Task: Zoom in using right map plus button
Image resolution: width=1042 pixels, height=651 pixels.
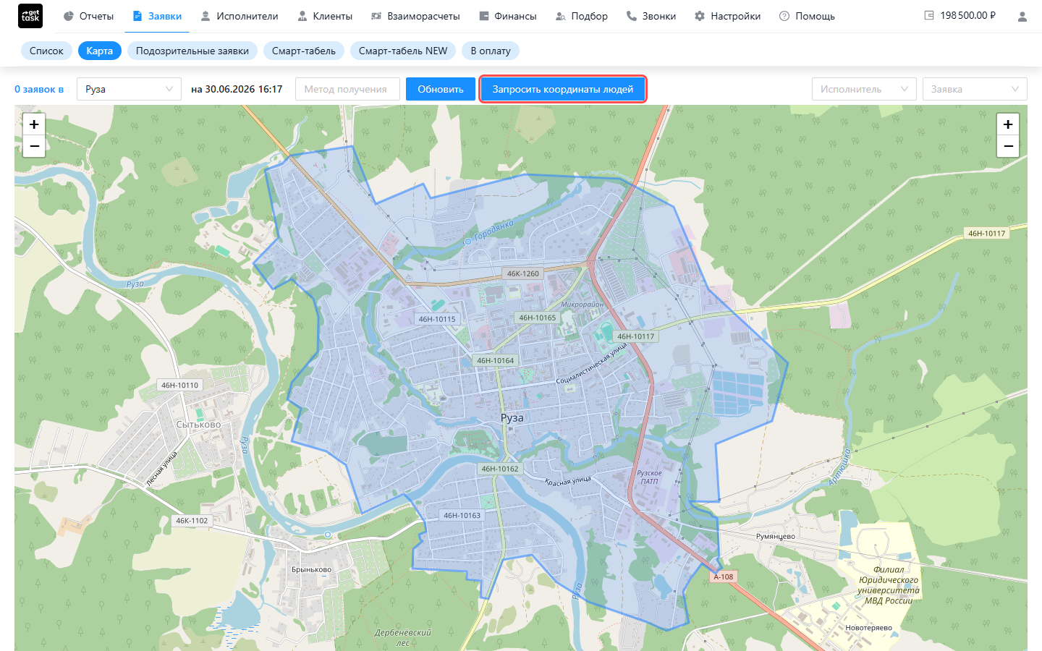Action: click(1008, 124)
